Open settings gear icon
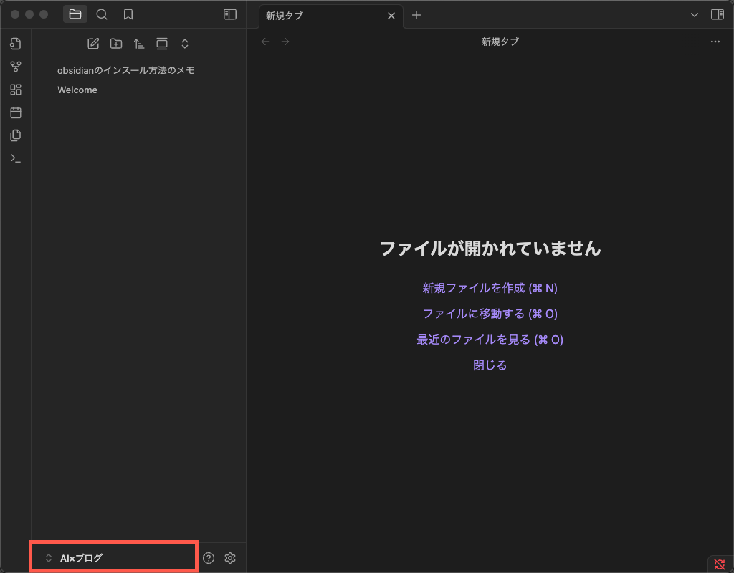The width and height of the screenshot is (734, 573). coord(230,557)
